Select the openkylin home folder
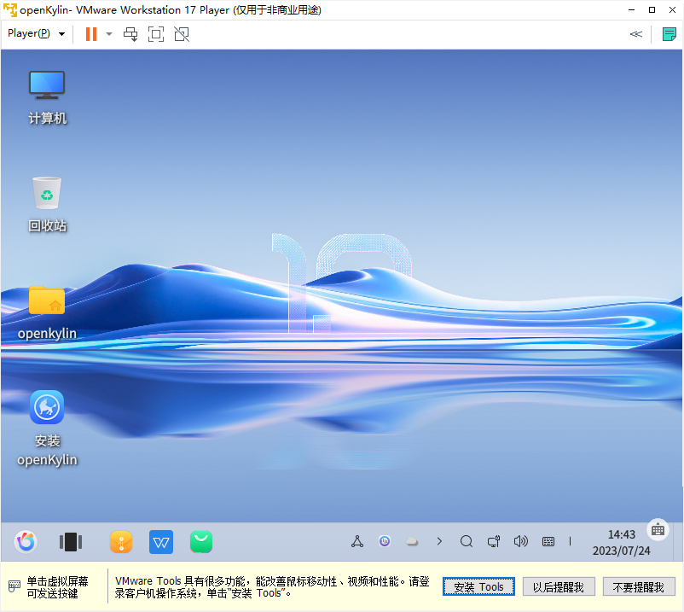 coord(47,312)
